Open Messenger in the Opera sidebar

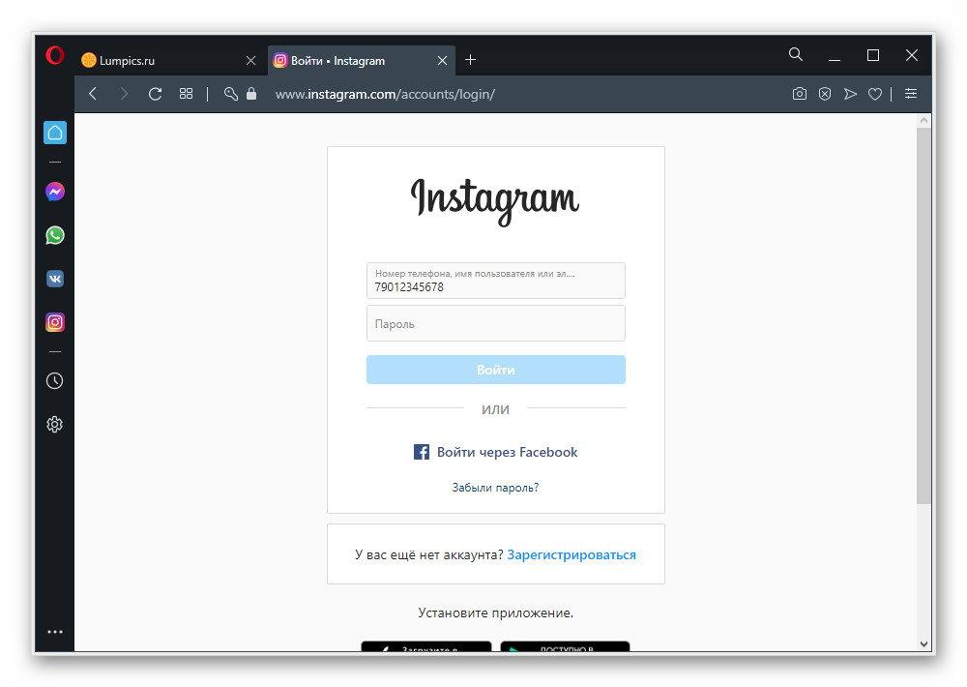pos(55,192)
